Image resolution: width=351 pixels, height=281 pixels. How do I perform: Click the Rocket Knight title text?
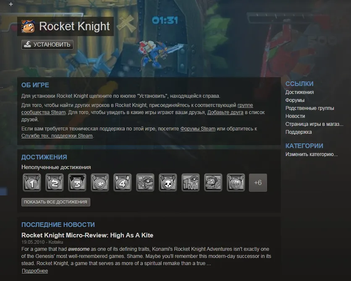[x=75, y=26]
